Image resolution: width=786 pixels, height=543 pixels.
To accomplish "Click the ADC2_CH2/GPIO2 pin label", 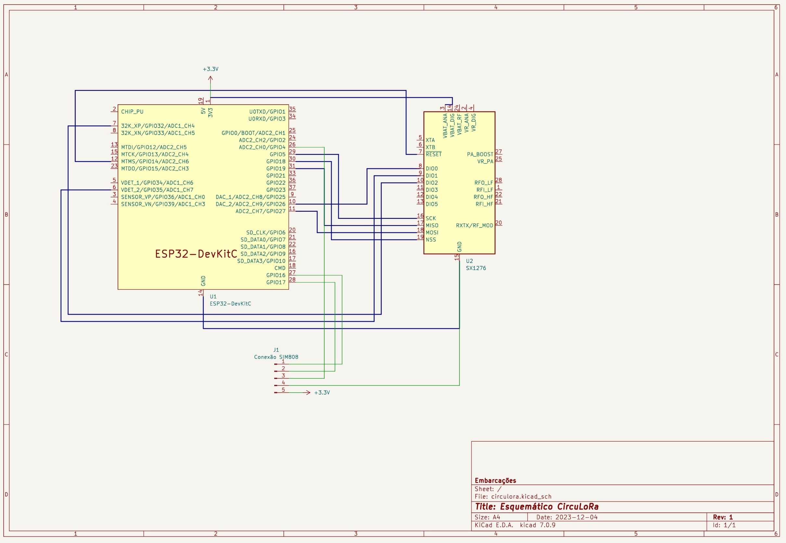I will click(x=262, y=140).
